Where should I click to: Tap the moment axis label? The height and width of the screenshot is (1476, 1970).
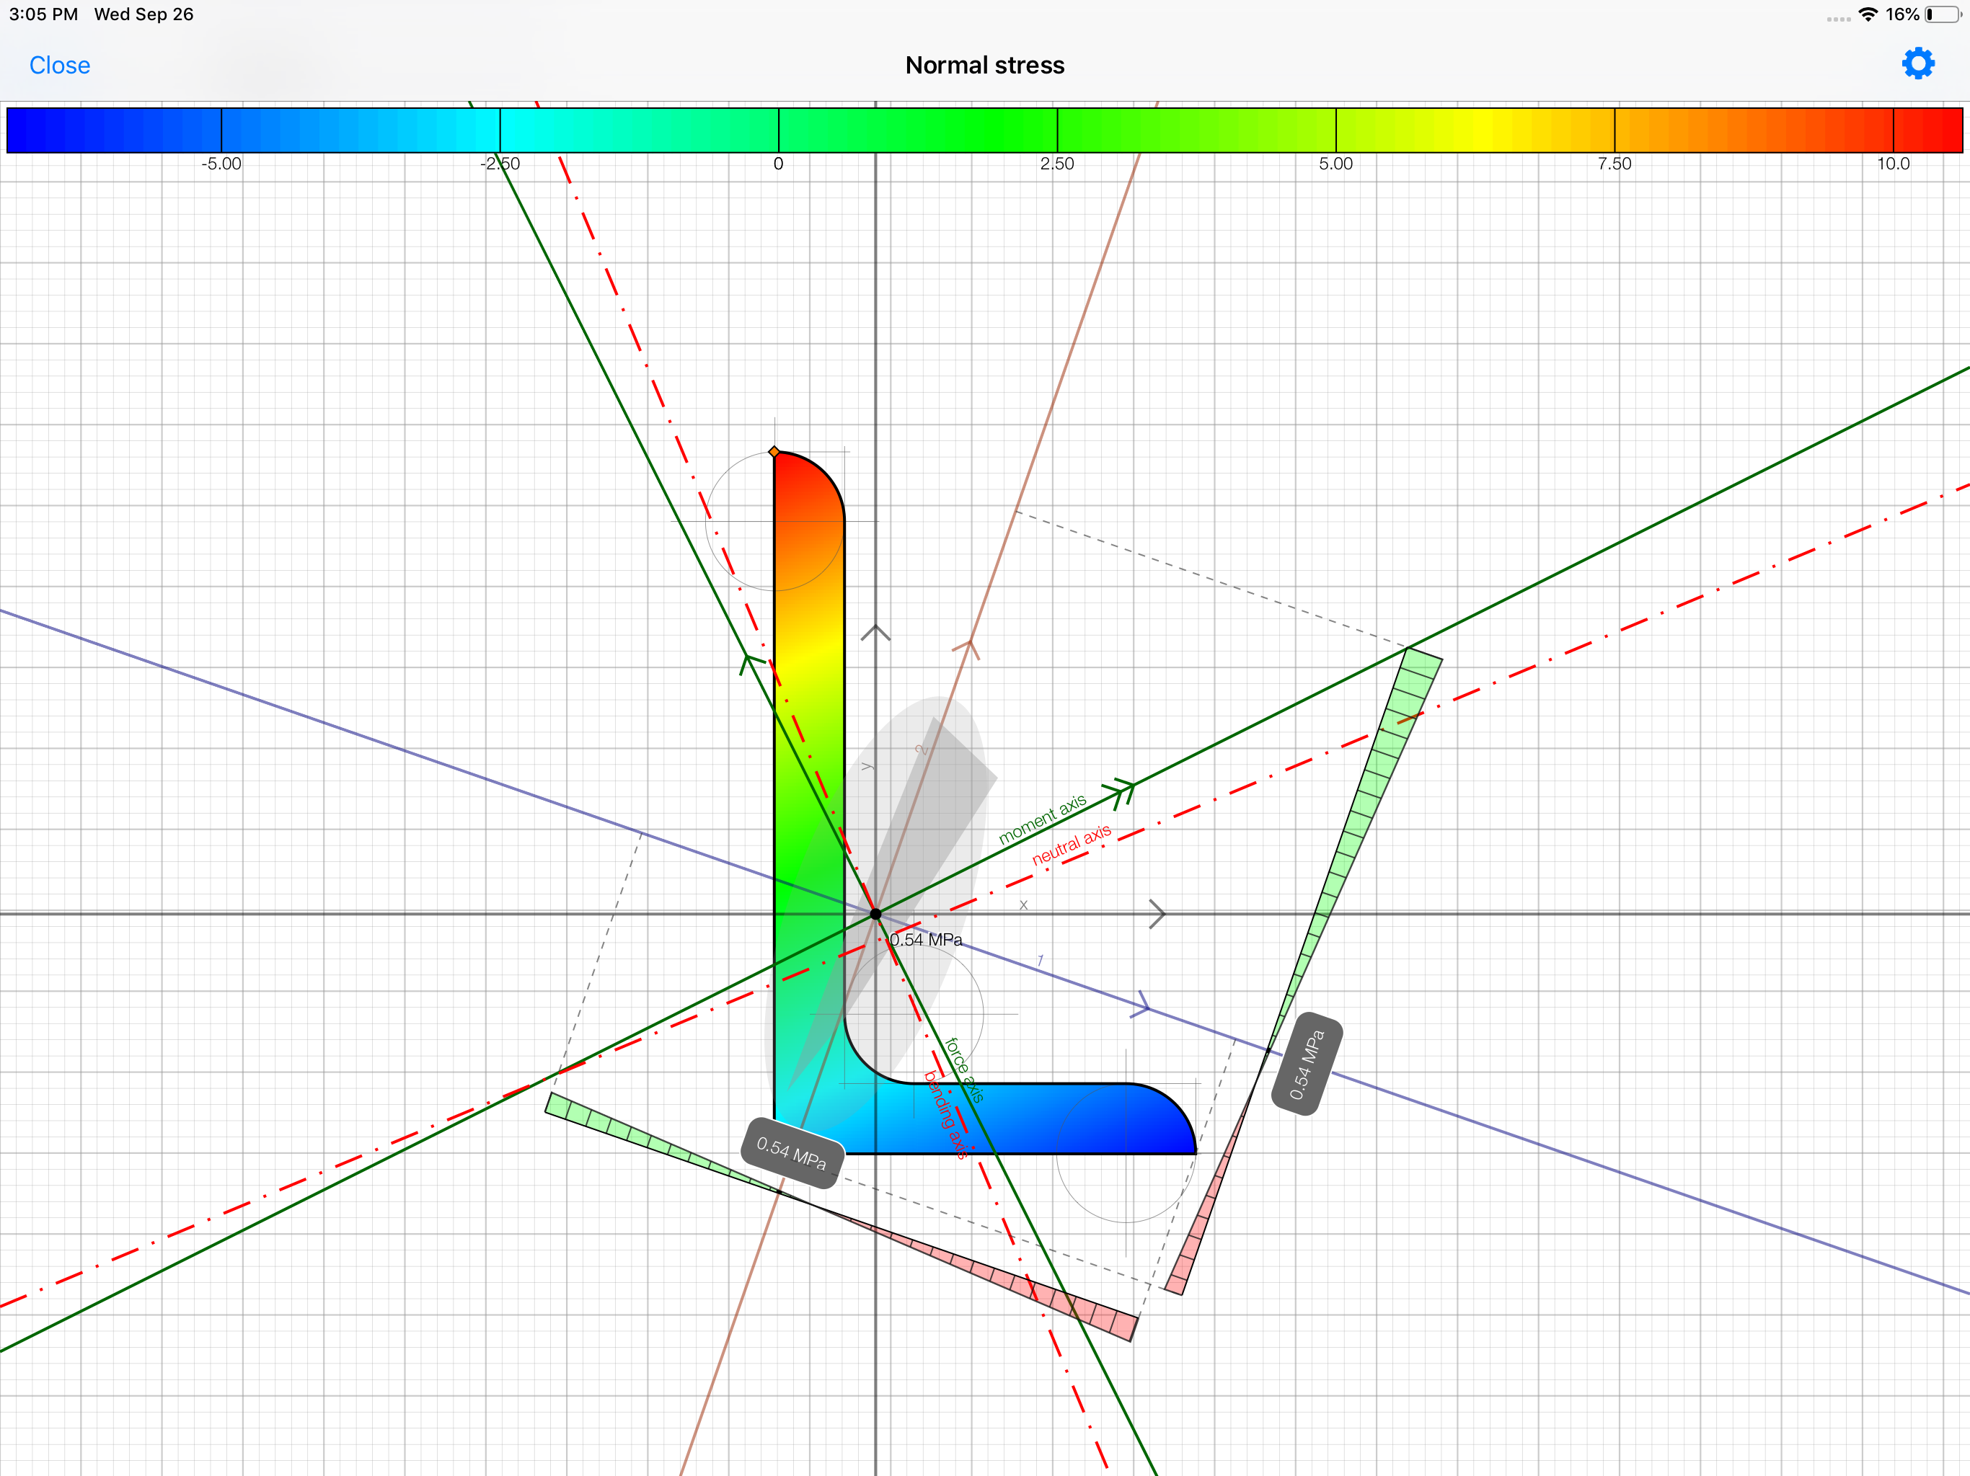point(1041,819)
